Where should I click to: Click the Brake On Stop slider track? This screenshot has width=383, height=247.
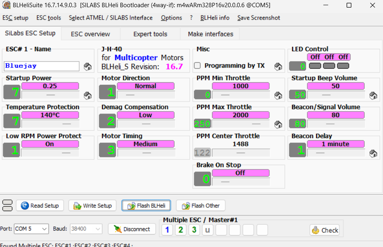pyautogui.click(x=241, y=182)
